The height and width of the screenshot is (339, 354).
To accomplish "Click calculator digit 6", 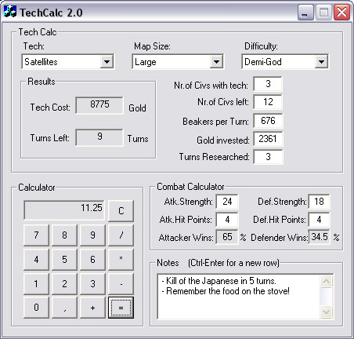I will (92, 260).
